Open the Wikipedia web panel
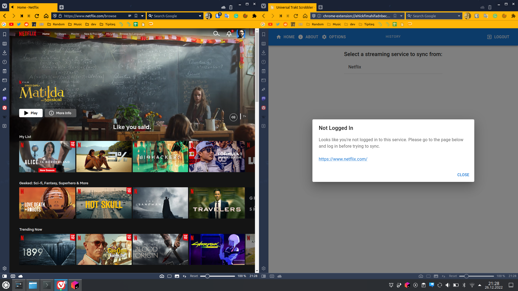Image resolution: width=518 pixels, height=291 pixels. click(4, 117)
